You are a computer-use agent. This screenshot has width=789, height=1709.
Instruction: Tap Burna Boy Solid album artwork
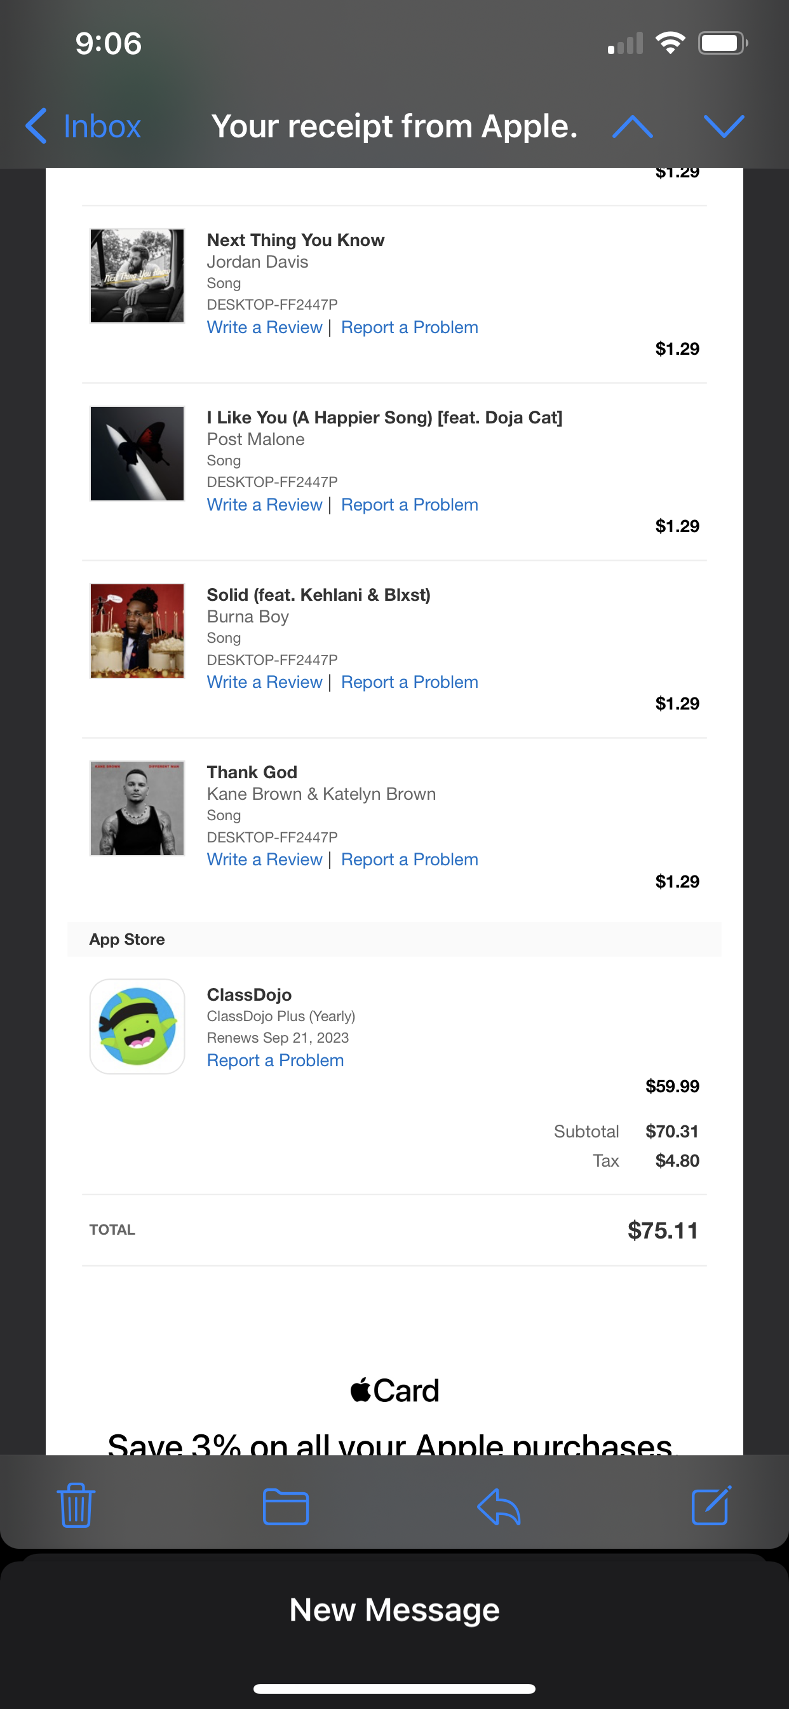click(x=137, y=631)
